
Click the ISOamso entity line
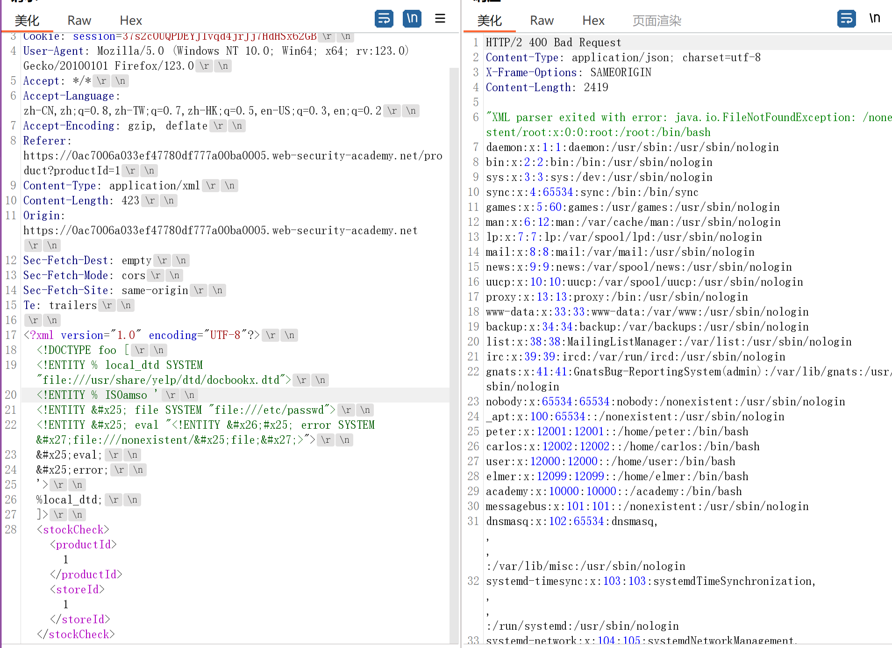[97, 395]
